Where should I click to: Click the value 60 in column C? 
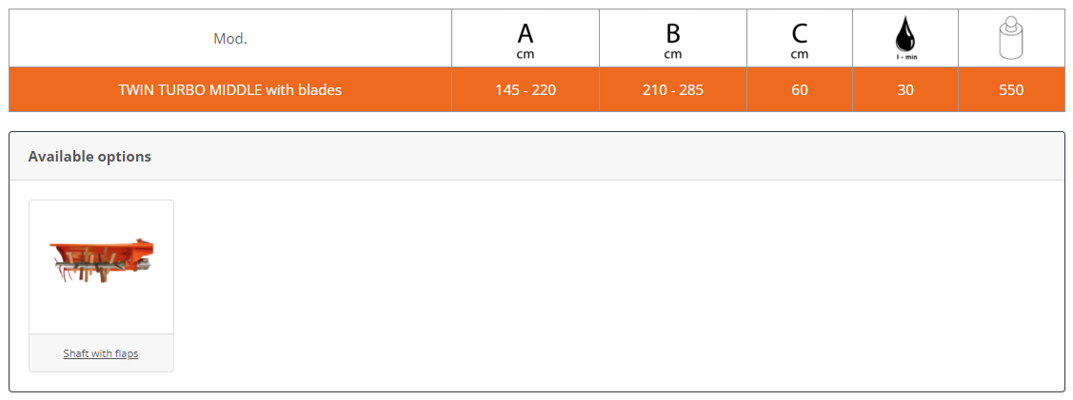click(800, 90)
